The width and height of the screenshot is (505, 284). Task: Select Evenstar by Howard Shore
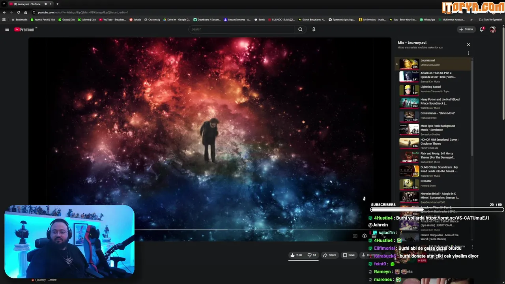click(x=433, y=184)
